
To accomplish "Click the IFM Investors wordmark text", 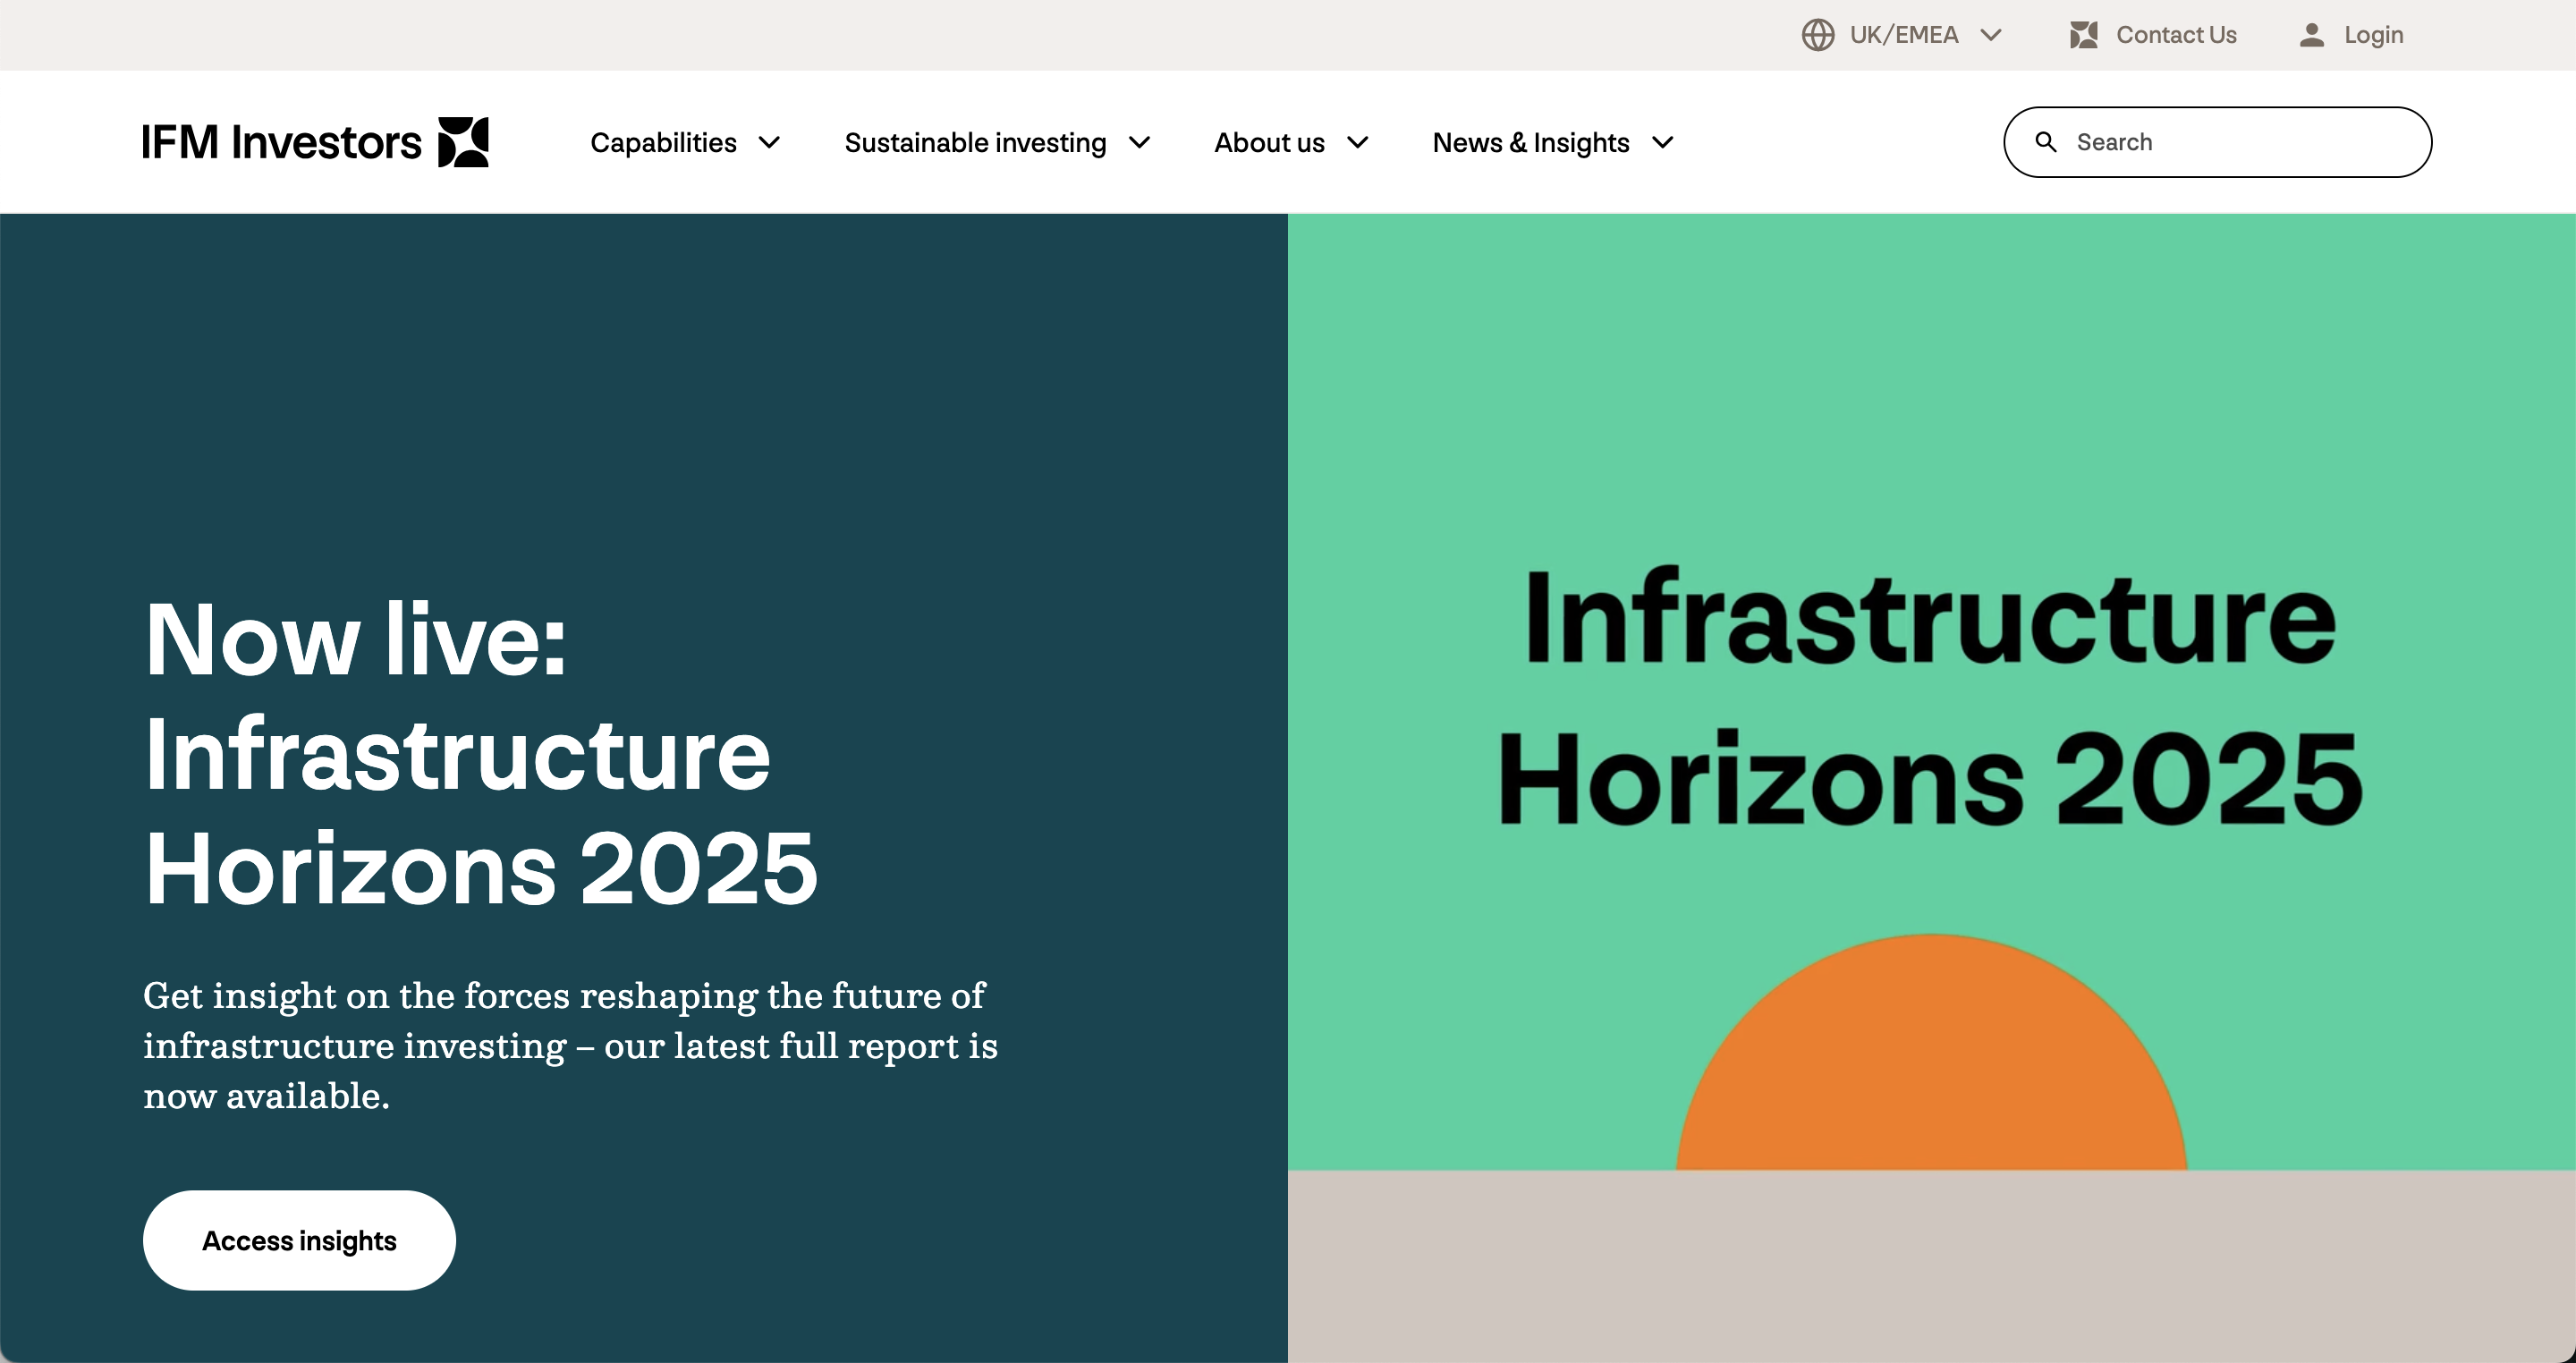I will click(x=282, y=142).
